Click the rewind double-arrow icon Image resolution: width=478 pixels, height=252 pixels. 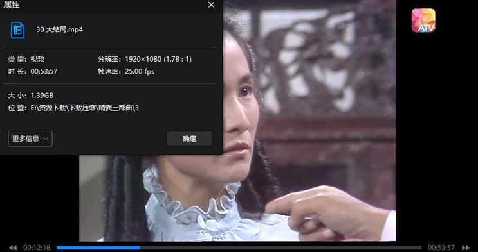(x=12, y=248)
